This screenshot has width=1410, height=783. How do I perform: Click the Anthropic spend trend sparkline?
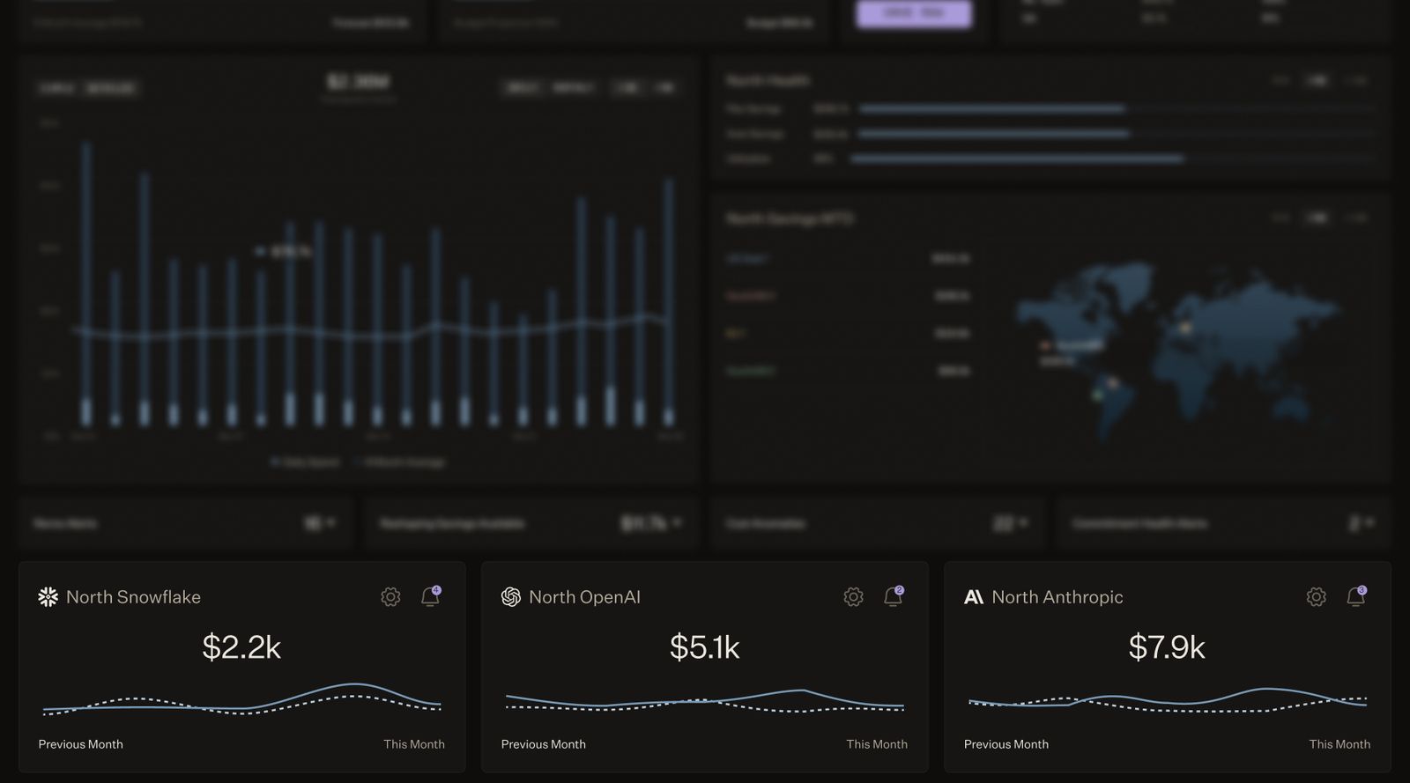pyautogui.click(x=1168, y=700)
